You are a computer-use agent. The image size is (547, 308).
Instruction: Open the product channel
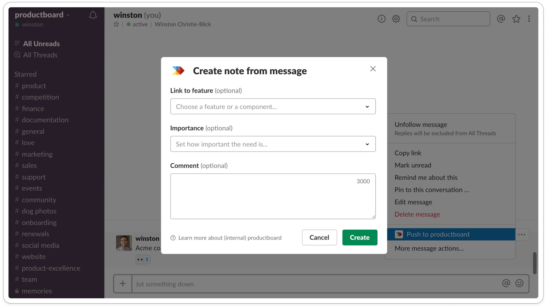pyautogui.click(x=30, y=86)
